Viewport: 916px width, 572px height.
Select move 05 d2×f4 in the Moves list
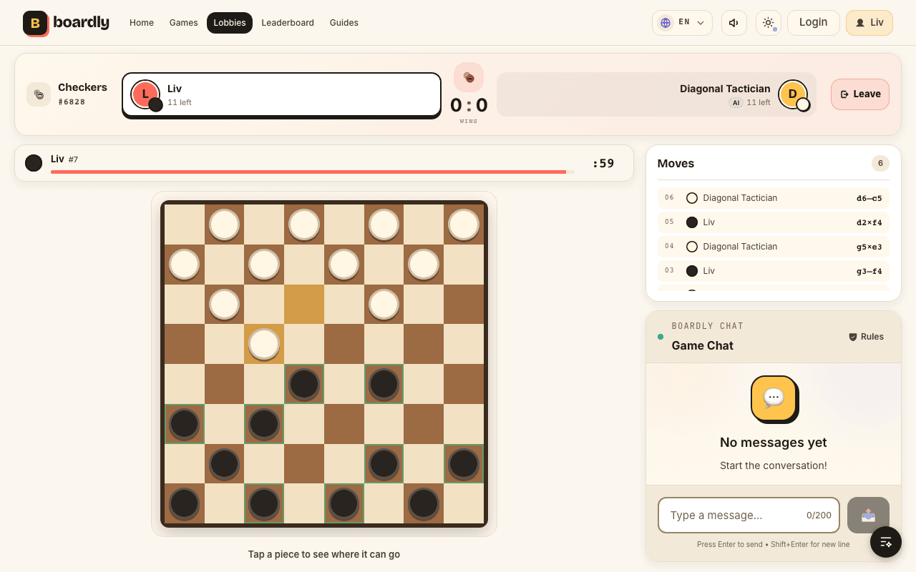[x=774, y=222]
